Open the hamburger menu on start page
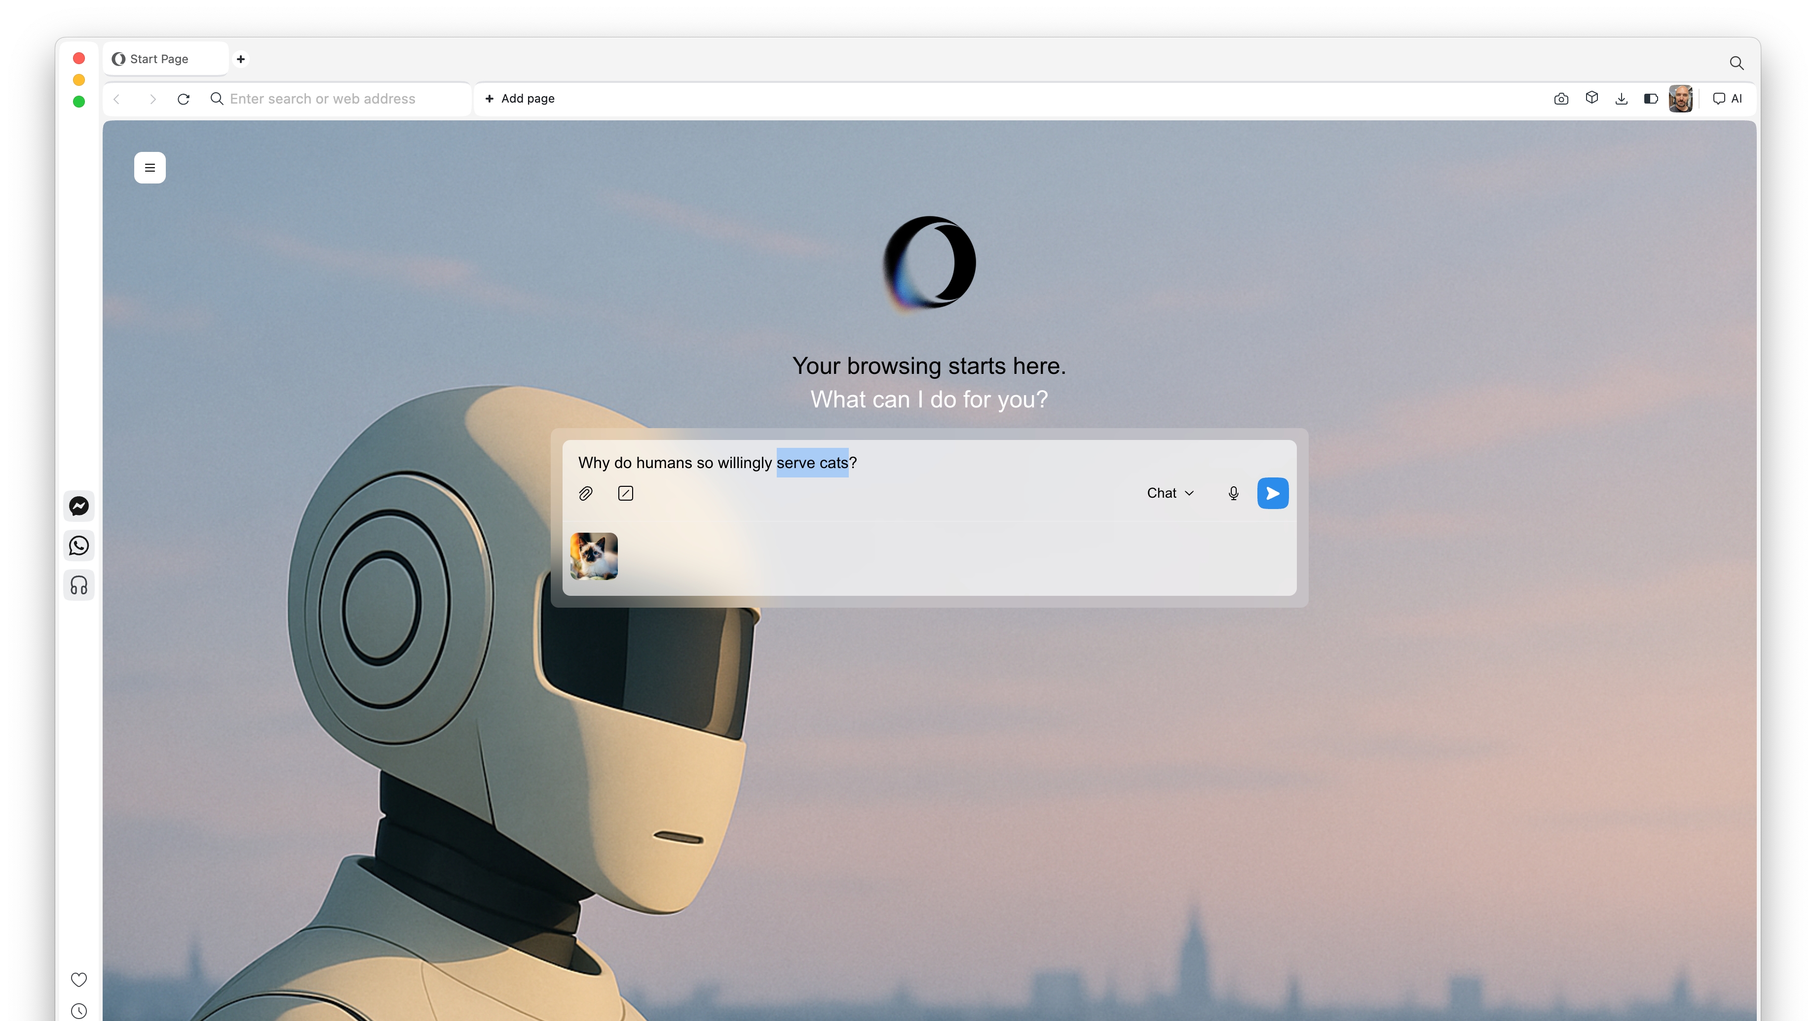 click(150, 168)
